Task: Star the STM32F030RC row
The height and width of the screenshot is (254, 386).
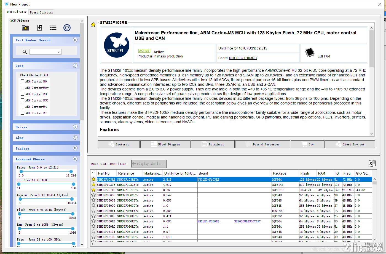Action: [x=93, y=227]
